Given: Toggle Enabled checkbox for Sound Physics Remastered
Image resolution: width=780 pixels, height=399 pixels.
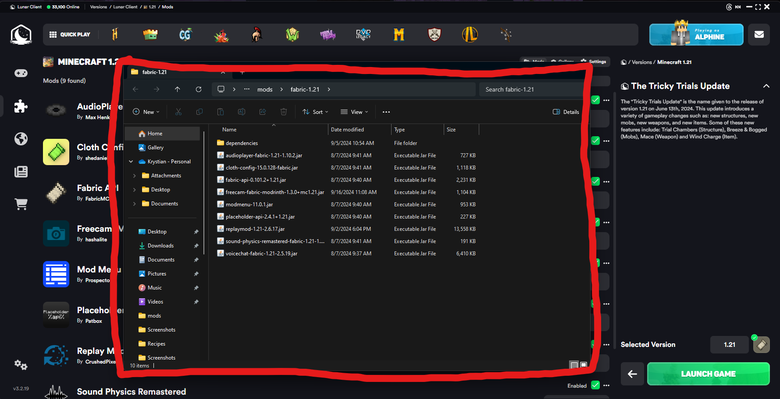Looking at the screenshot, I should click(x=595, y=385).
